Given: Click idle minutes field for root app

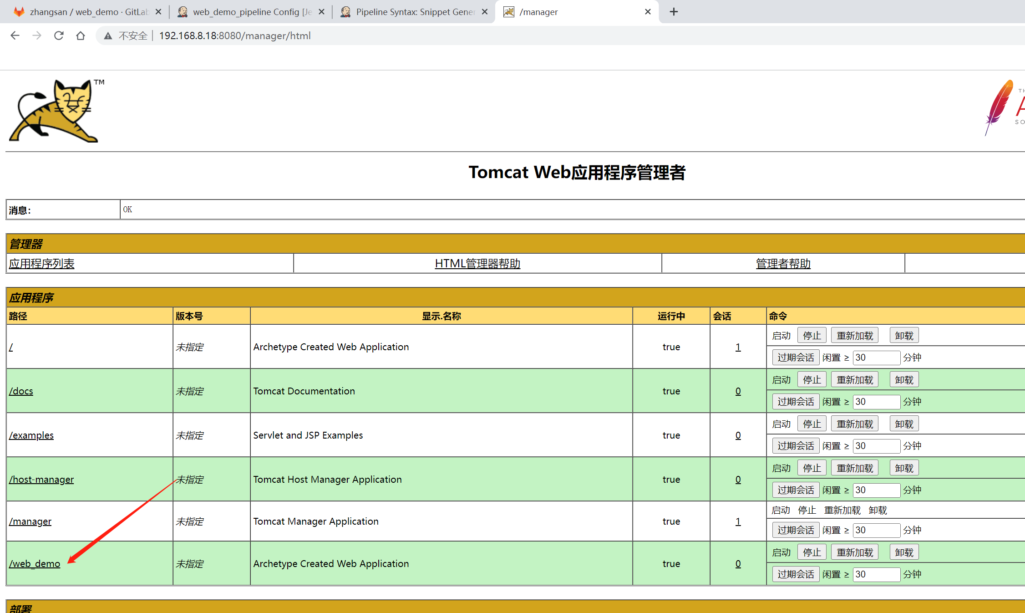Looking at the screenshot, I should [876, 358].
